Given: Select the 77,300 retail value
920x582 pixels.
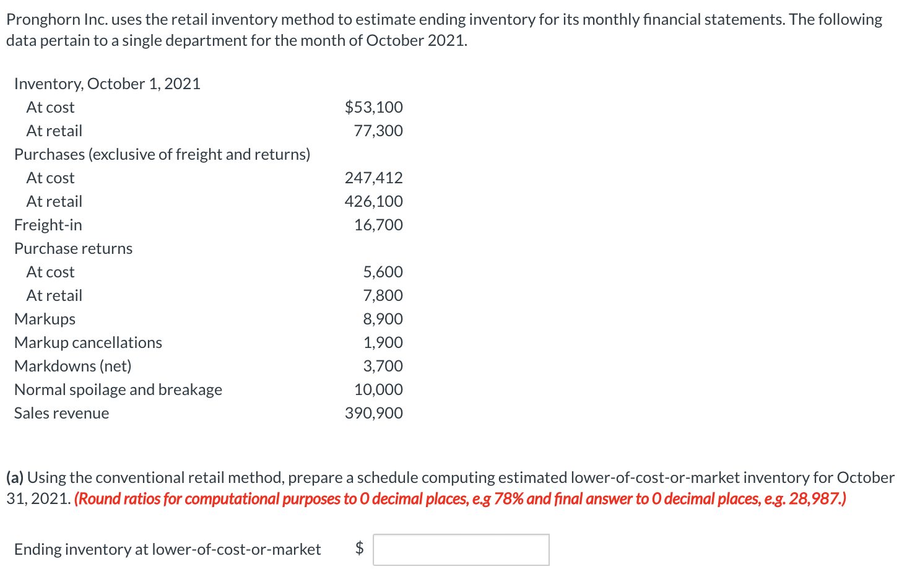Looking at the screenshot, I should pos(378,130).
